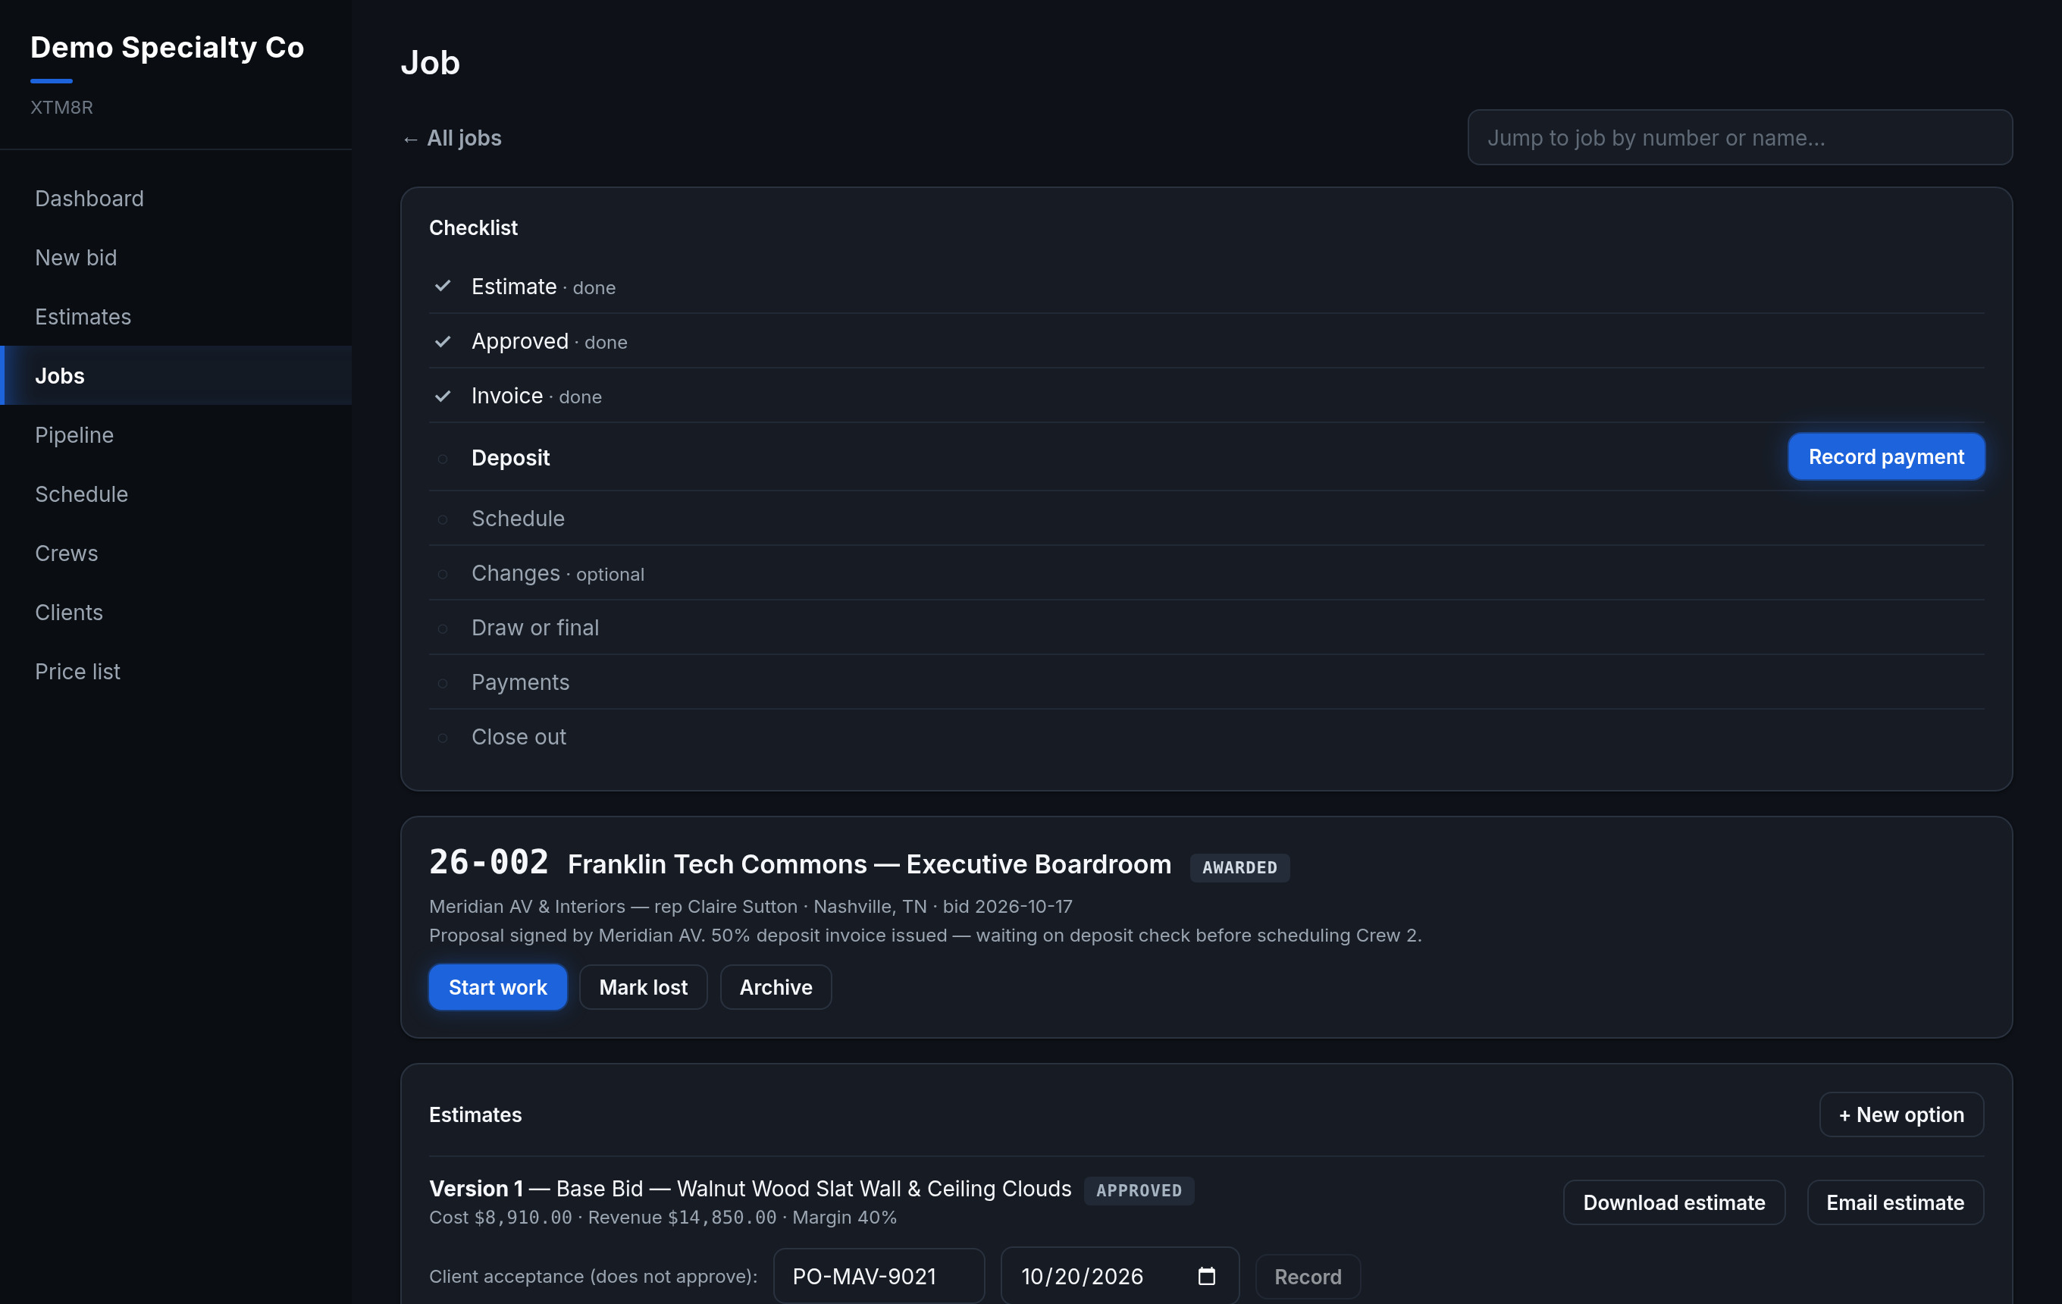Open the Estimates sidebar item
Image resolution: width=2062 pixels, height=1304 pixels.
coord(176,317)
